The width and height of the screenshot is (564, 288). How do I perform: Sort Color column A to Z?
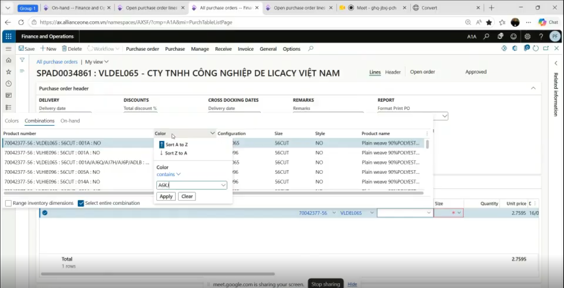click(174, 144)
